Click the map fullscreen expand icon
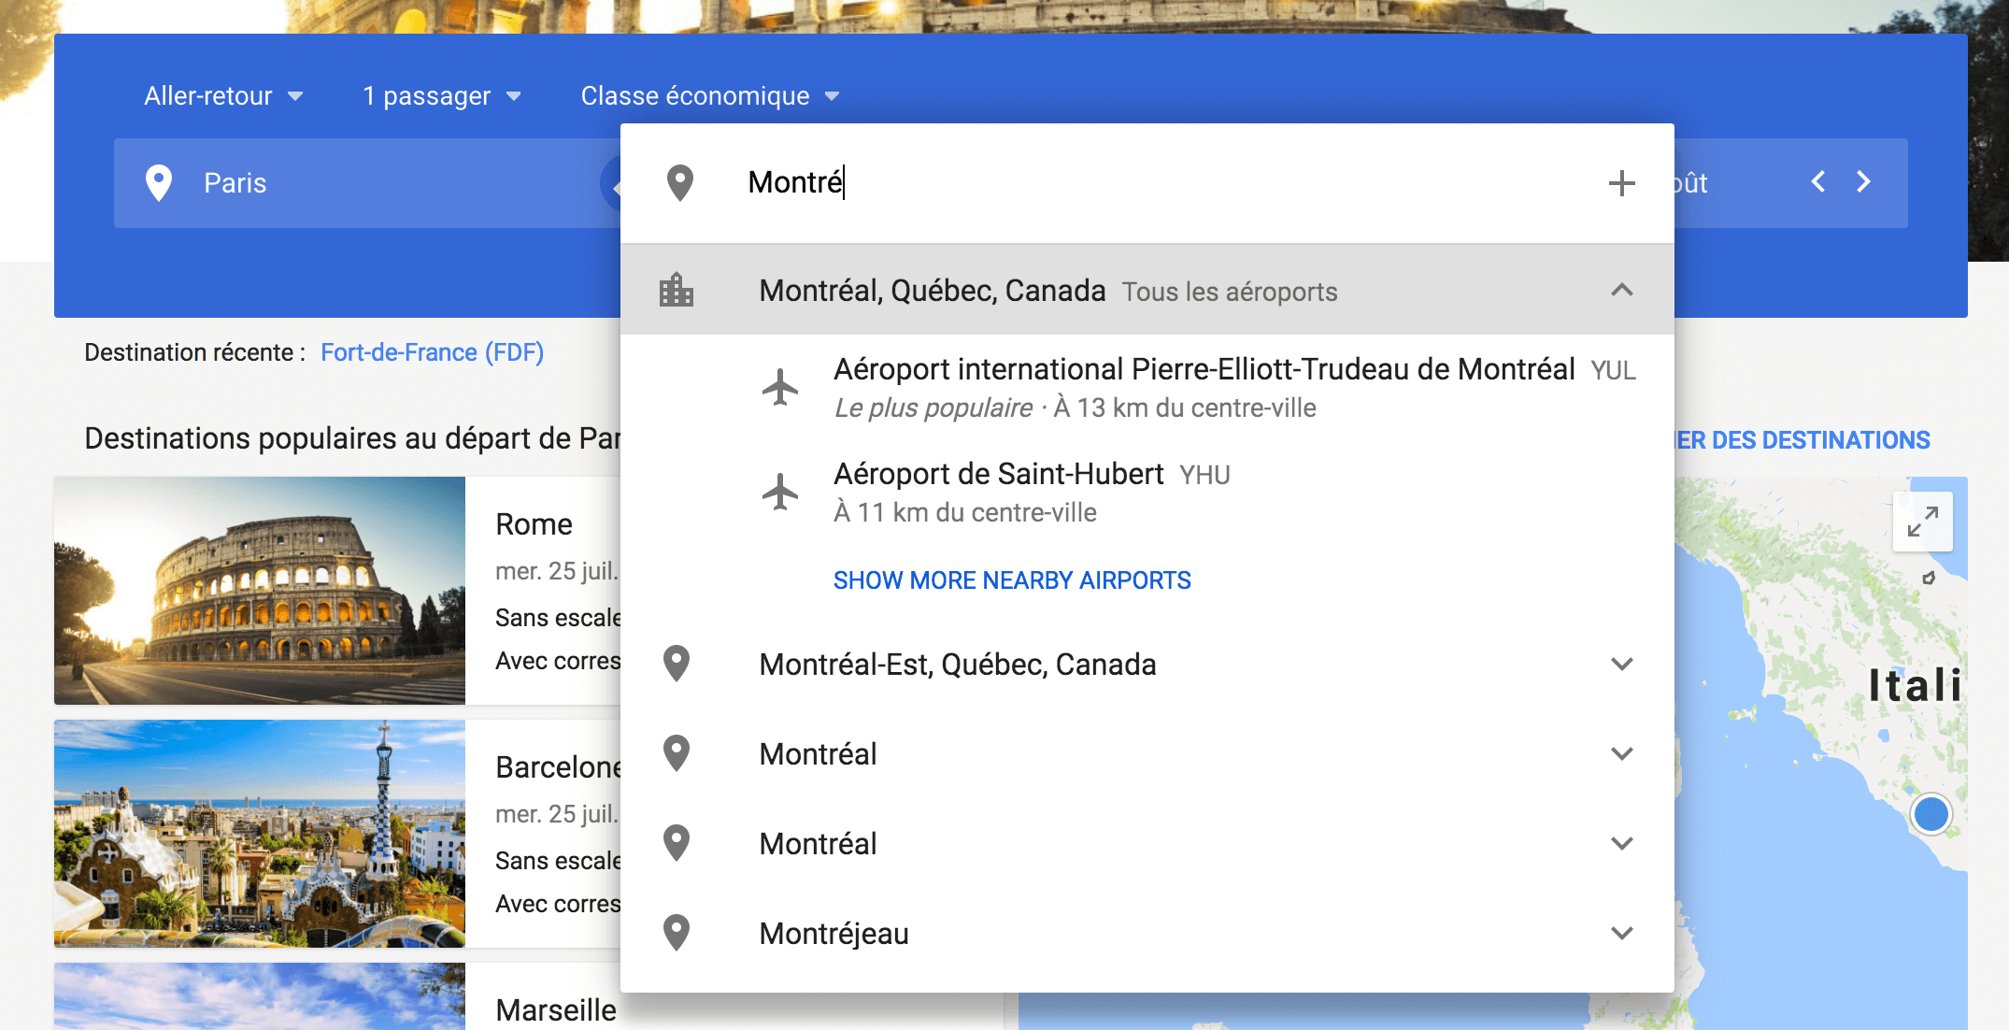Viewport: 2009px width, 1030px height. click(x=1922, y=522)
